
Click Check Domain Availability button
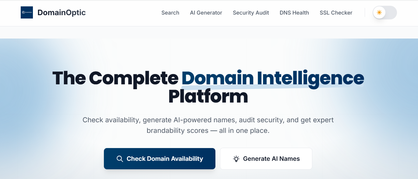[160, 159]
